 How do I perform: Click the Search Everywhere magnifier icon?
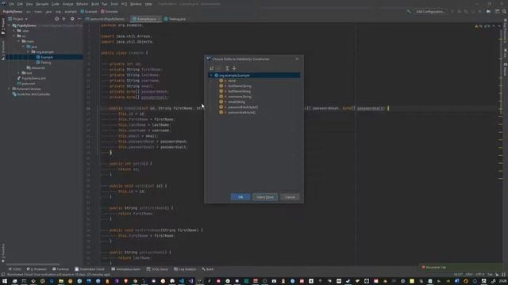pyautogui.click(x=504, y=11)
